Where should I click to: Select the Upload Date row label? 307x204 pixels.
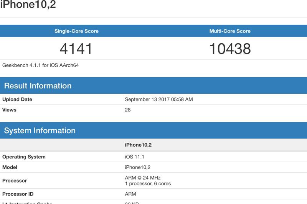click(17, 100)
